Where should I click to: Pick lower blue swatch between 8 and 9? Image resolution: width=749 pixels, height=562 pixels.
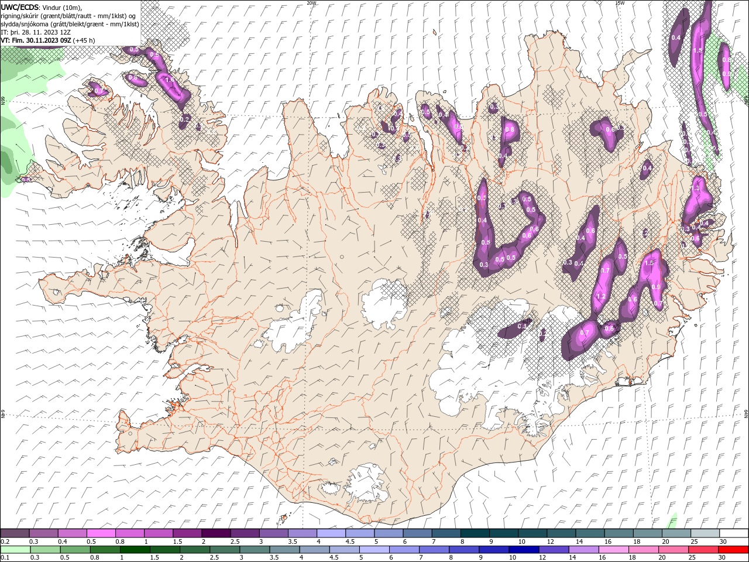pos(463,550)
